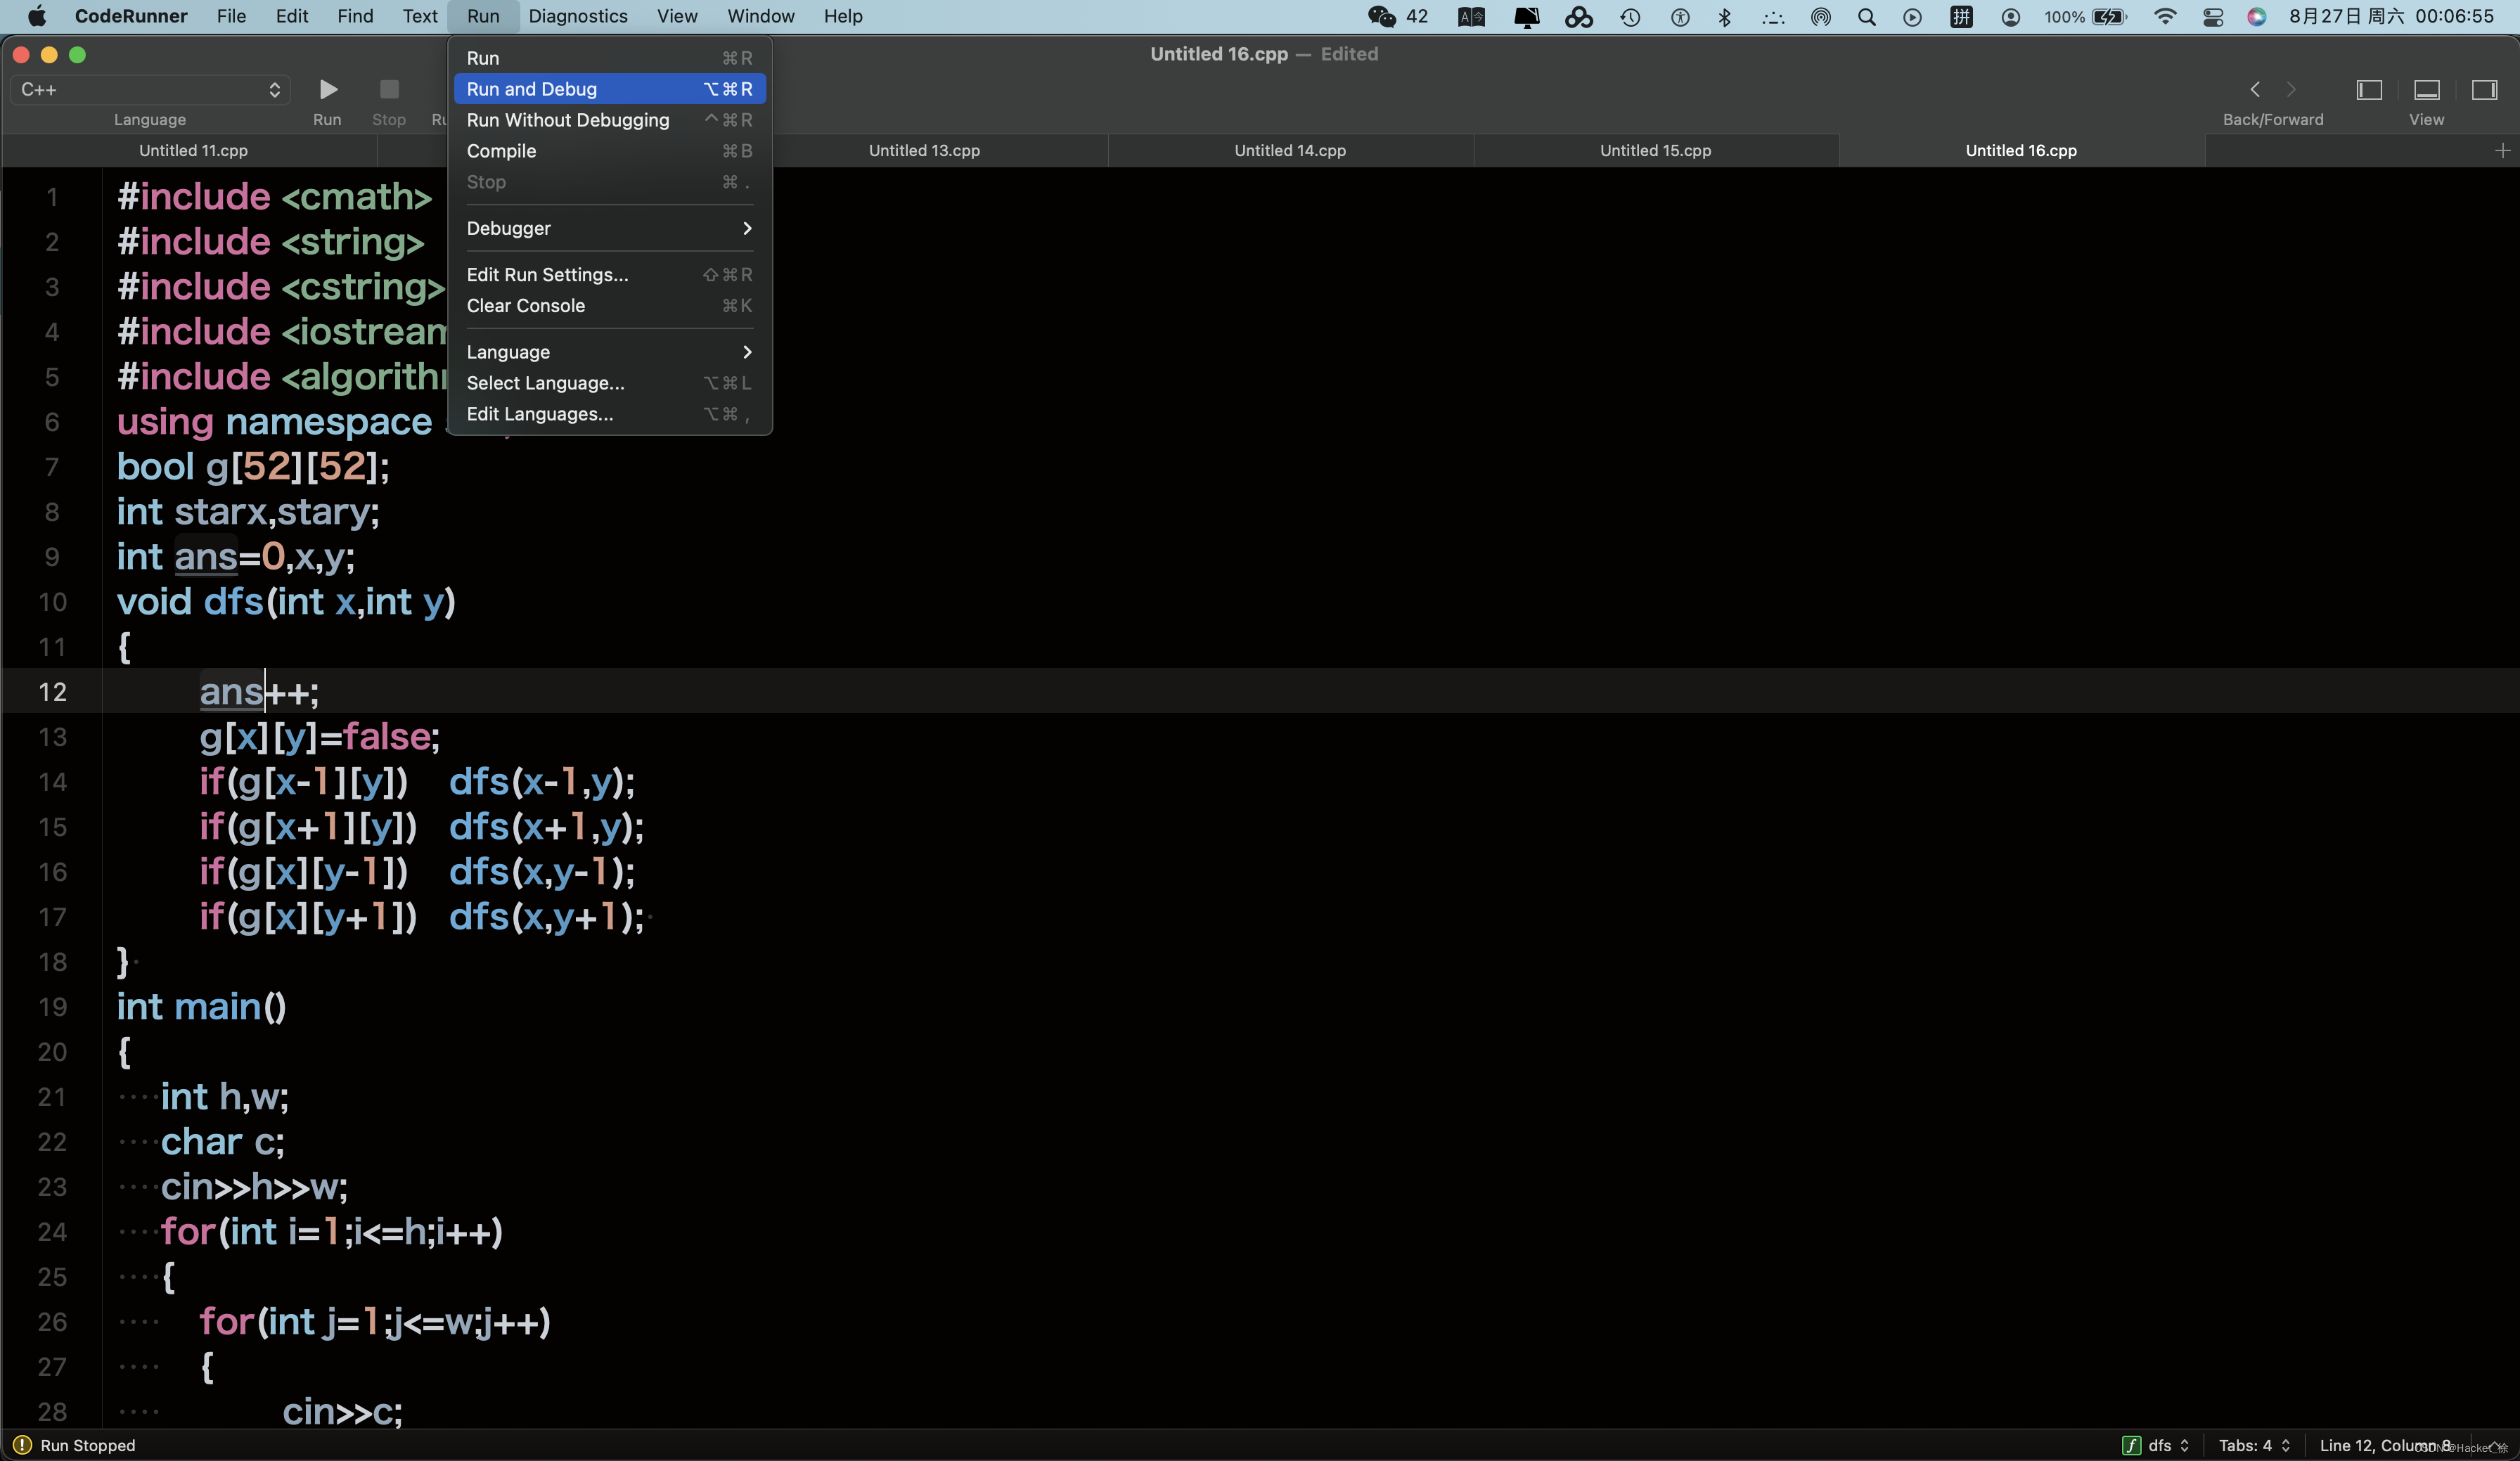Choose Clear Console from Run menu
2520x1461 pixels.
click(x=526, y=305)
